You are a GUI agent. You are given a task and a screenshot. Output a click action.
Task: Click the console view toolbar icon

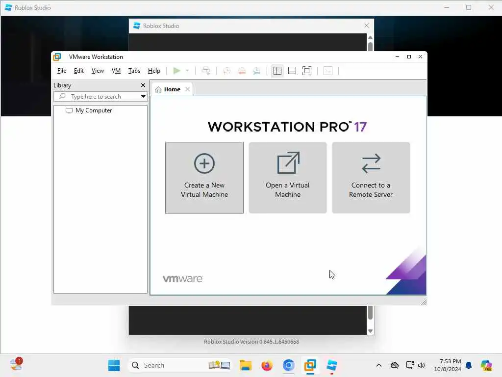[328, 71]
